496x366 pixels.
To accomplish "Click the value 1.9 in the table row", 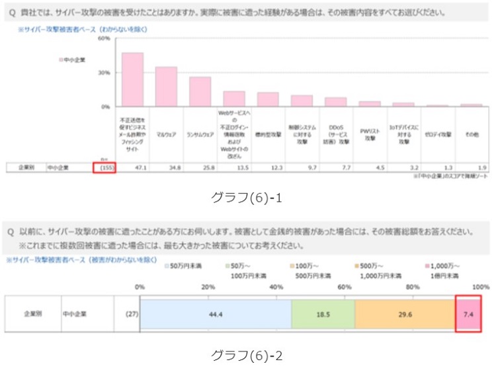I will tap(482, 167).
